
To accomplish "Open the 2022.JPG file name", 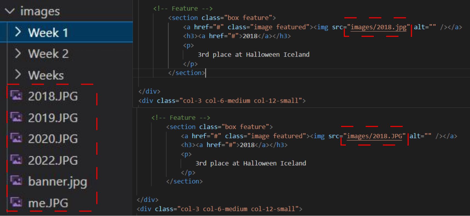I will 53,160.
